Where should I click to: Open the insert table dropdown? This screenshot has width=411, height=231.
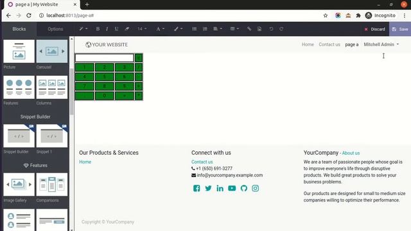[234, 29]
